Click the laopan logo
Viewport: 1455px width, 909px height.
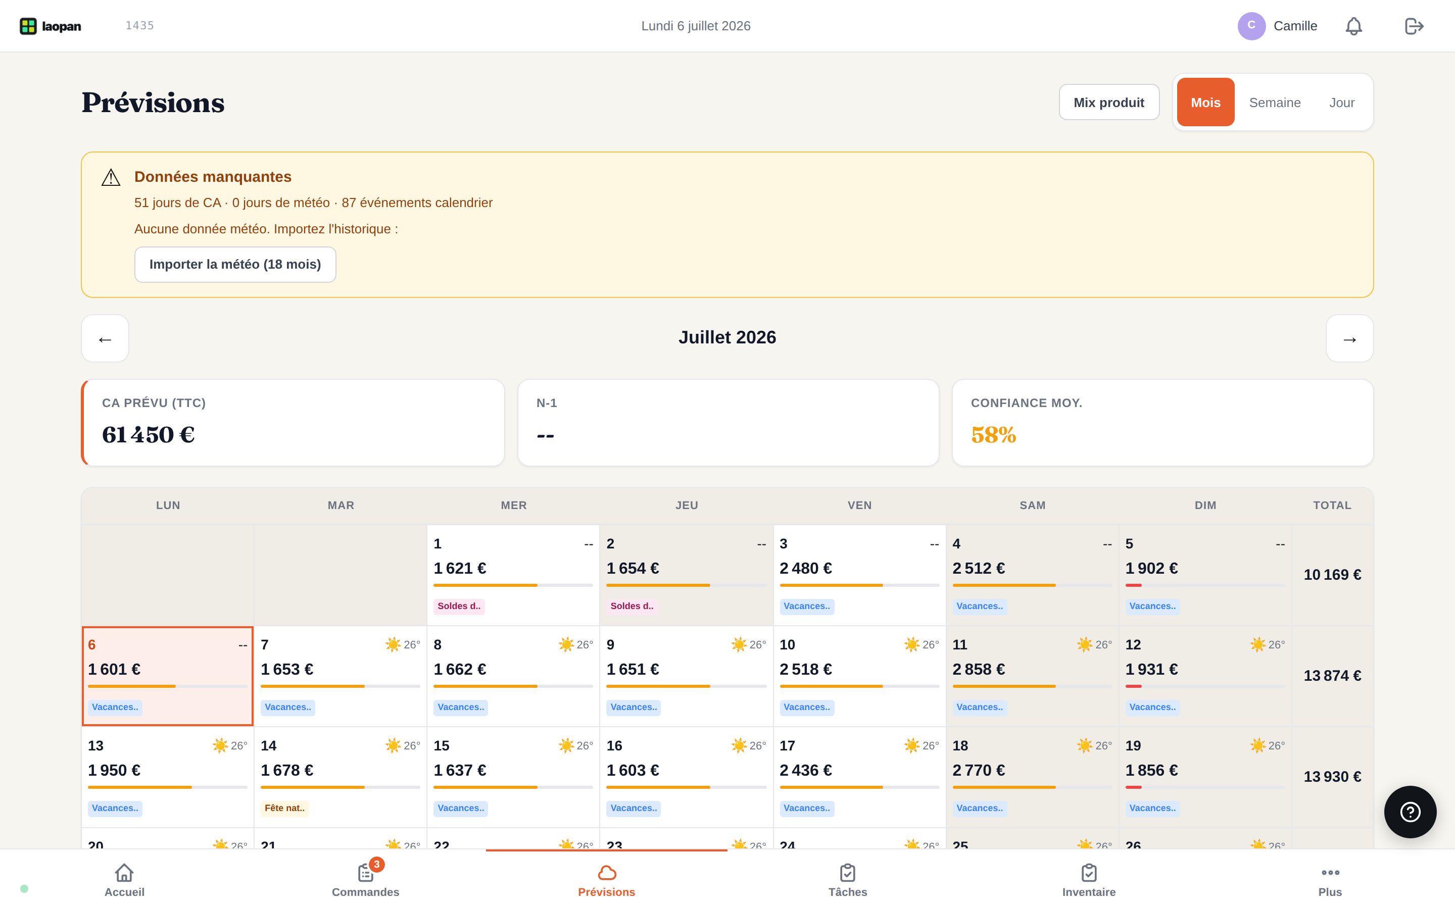(51, 26)
